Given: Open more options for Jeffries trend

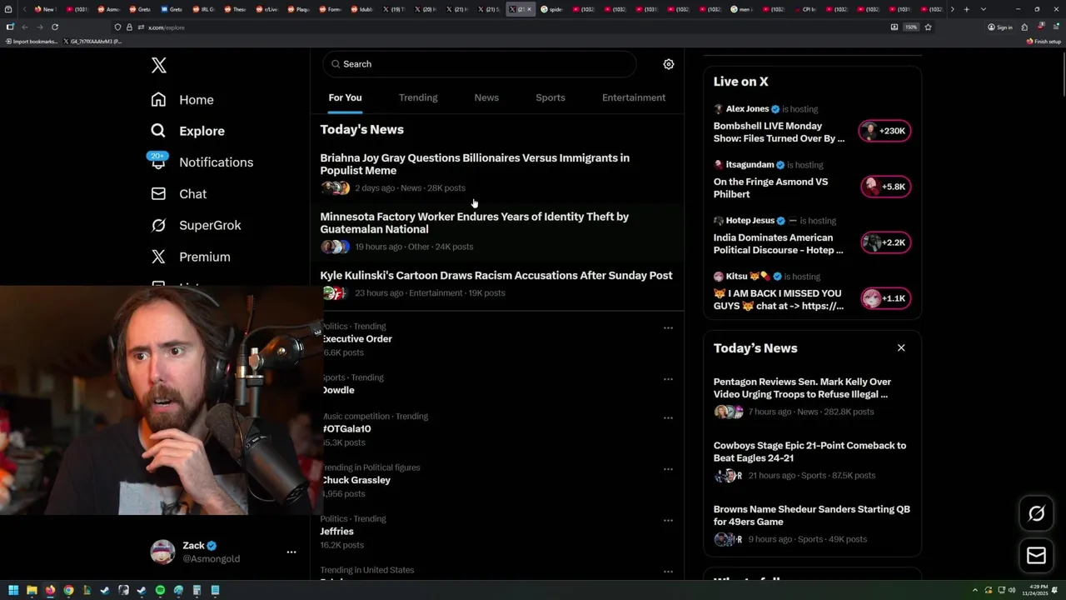Looking at the screenshot, I should (x=668, y=521).
